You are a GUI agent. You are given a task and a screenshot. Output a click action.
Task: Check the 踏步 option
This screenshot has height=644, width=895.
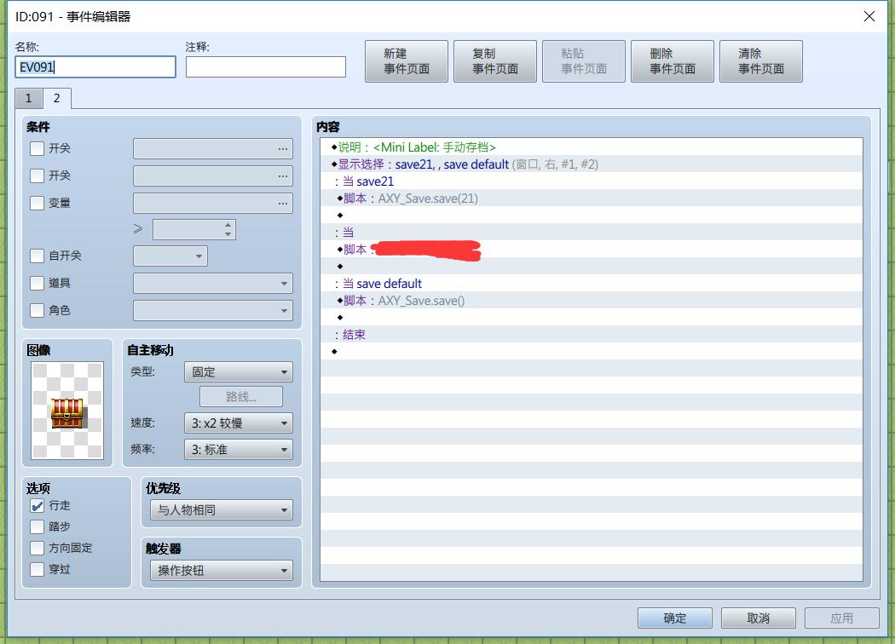(38, 526)
